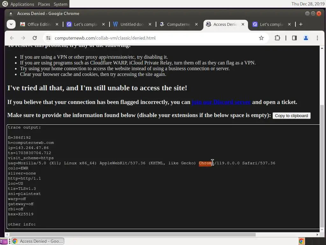Viewport: 326px width, 245px height.
Task: Click the ip=143.244.47.86 line
Action: pyautogui.click(x=28, y=148)
